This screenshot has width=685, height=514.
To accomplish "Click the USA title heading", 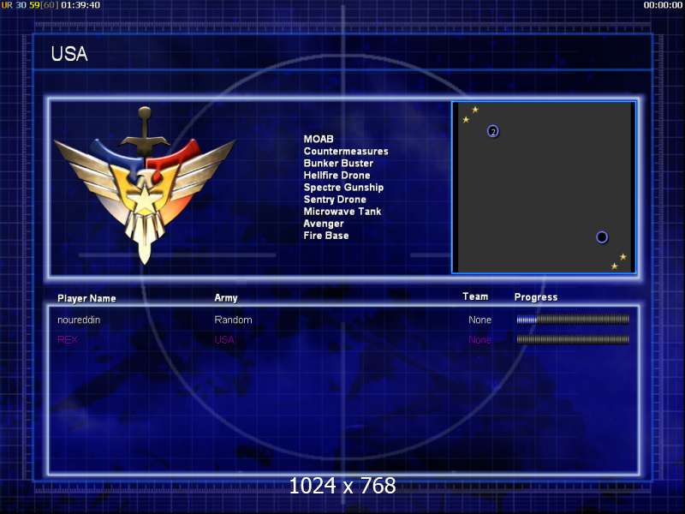I will [x=69, y=54].
